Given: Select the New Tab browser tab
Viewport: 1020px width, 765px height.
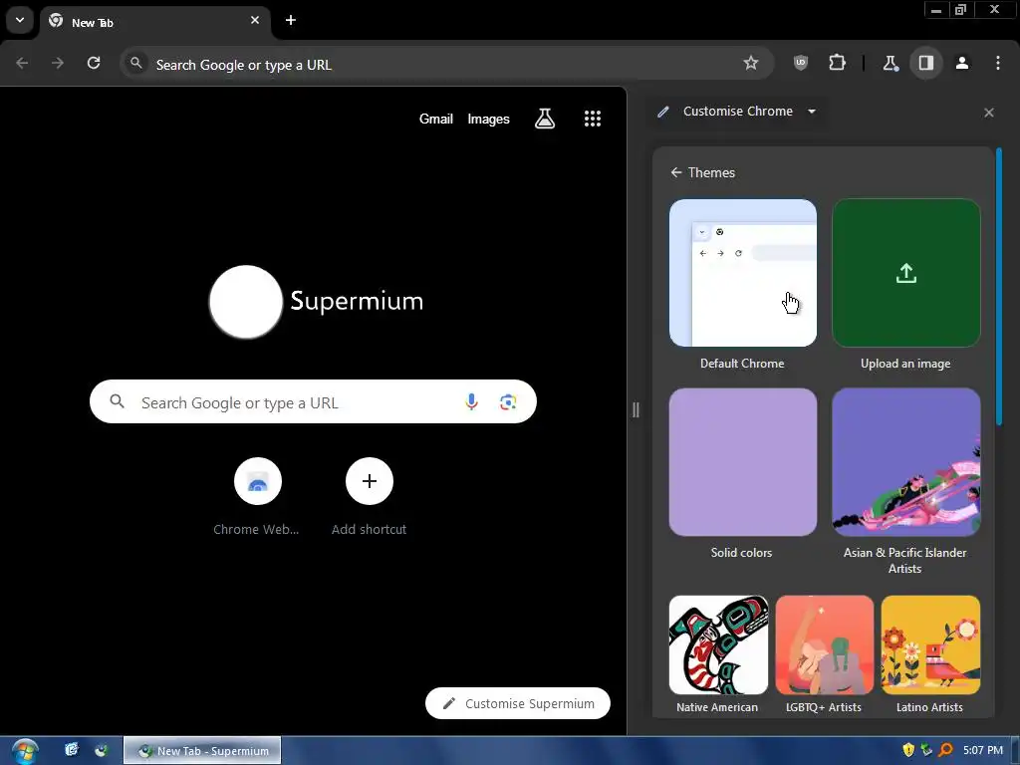Looking at the screenshot, I should (x=154, y=22).
